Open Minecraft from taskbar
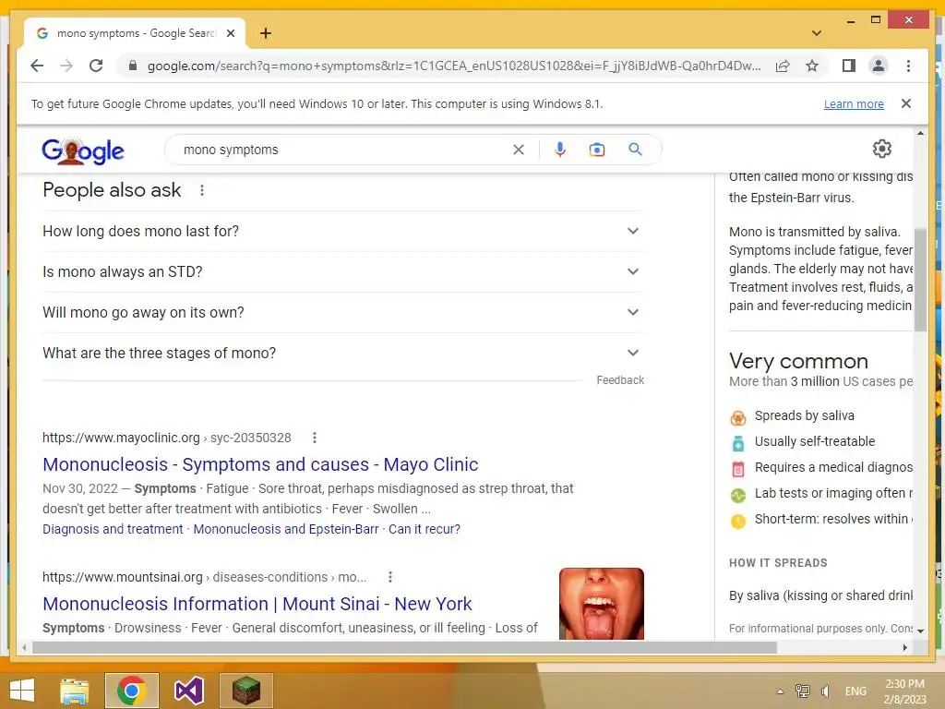The image size is (945, 709). 245,691
